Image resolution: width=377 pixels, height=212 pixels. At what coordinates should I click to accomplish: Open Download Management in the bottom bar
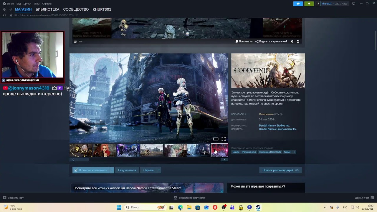click(x=189, y=198)
